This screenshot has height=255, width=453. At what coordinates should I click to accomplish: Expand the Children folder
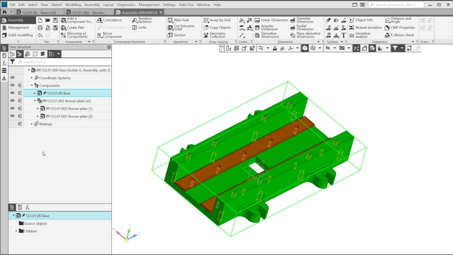(x=17, y=231)
